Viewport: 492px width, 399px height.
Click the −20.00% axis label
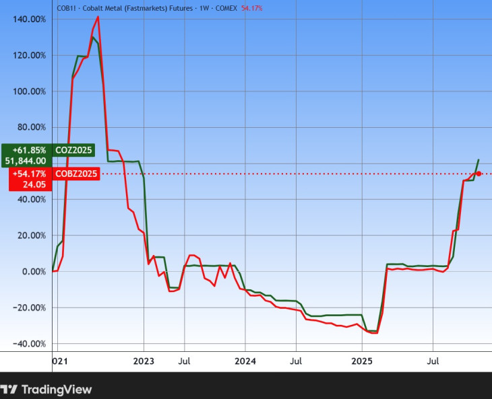(x=29, y=307)
